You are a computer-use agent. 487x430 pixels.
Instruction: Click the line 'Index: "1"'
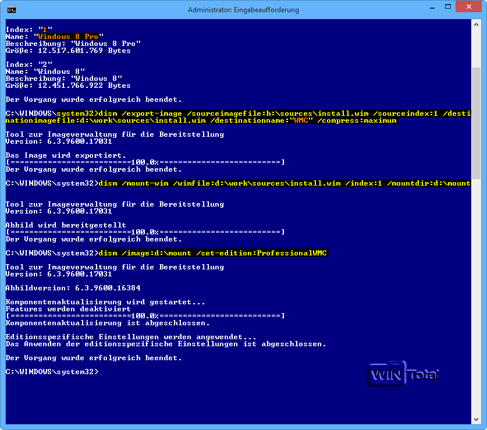click(x=29, y=30)
